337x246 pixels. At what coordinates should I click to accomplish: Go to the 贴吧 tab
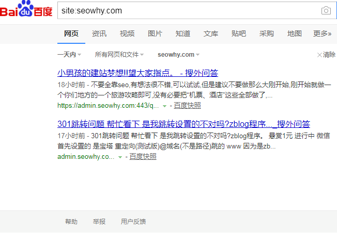[239, 34]
